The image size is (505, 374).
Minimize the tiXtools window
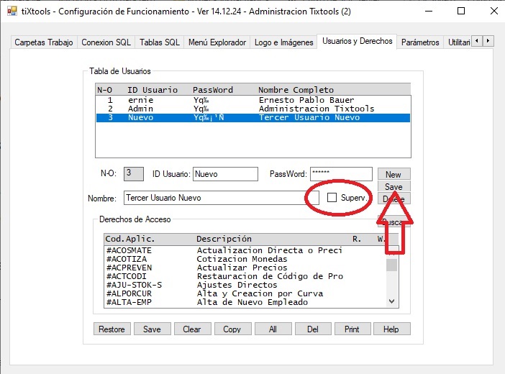429,12
